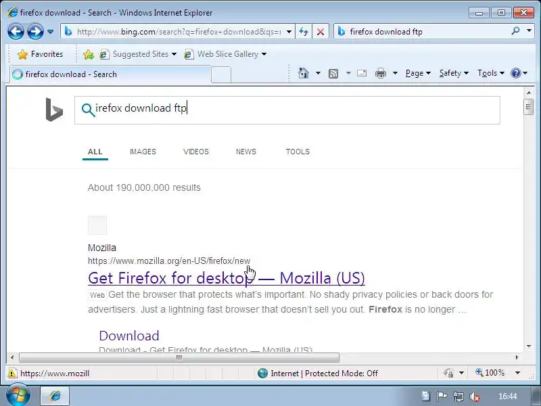Open a new tab button
The height and width of the screenshot is (406, 541).
pyautogui.click(x=221, y=74)
